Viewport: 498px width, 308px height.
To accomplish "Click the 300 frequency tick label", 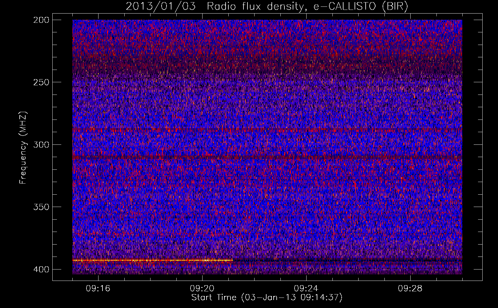I will tap(41, 145).
